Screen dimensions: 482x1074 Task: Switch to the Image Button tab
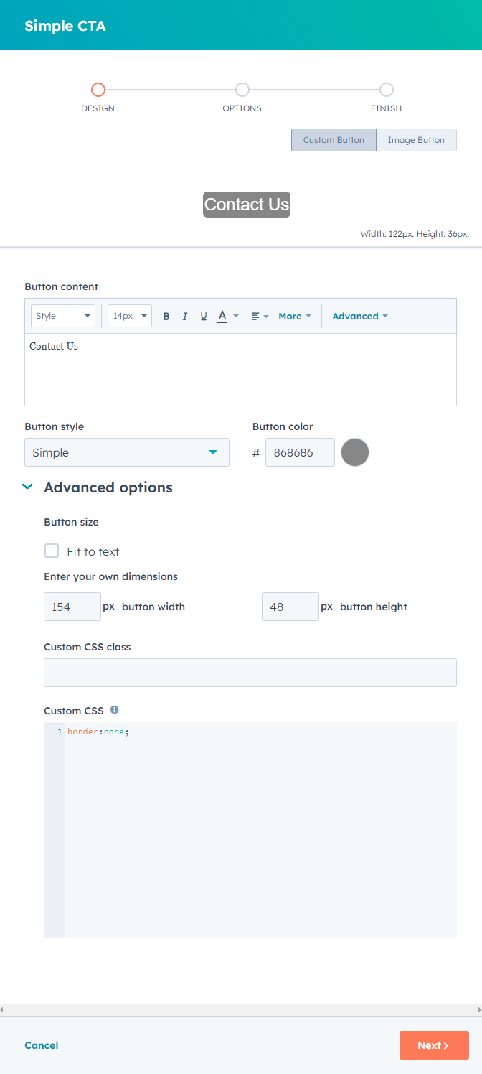pyautogui.click(x=416, y=139)
